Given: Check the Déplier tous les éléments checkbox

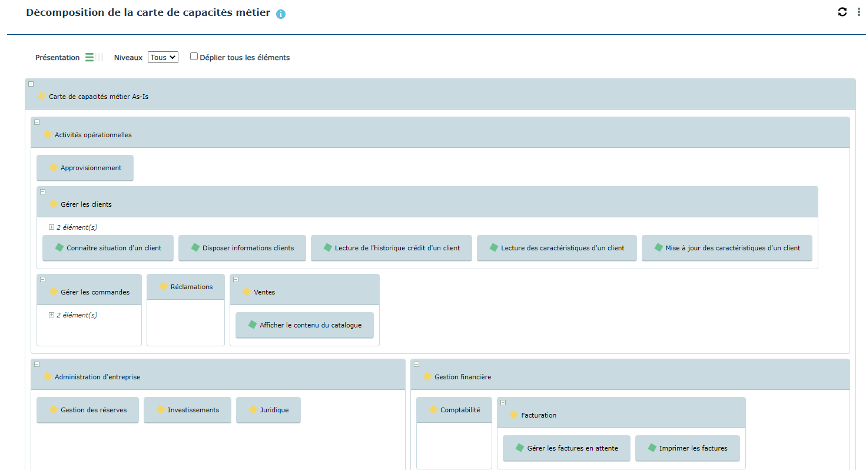Looking at the screenshot, I should click(194, 57).
